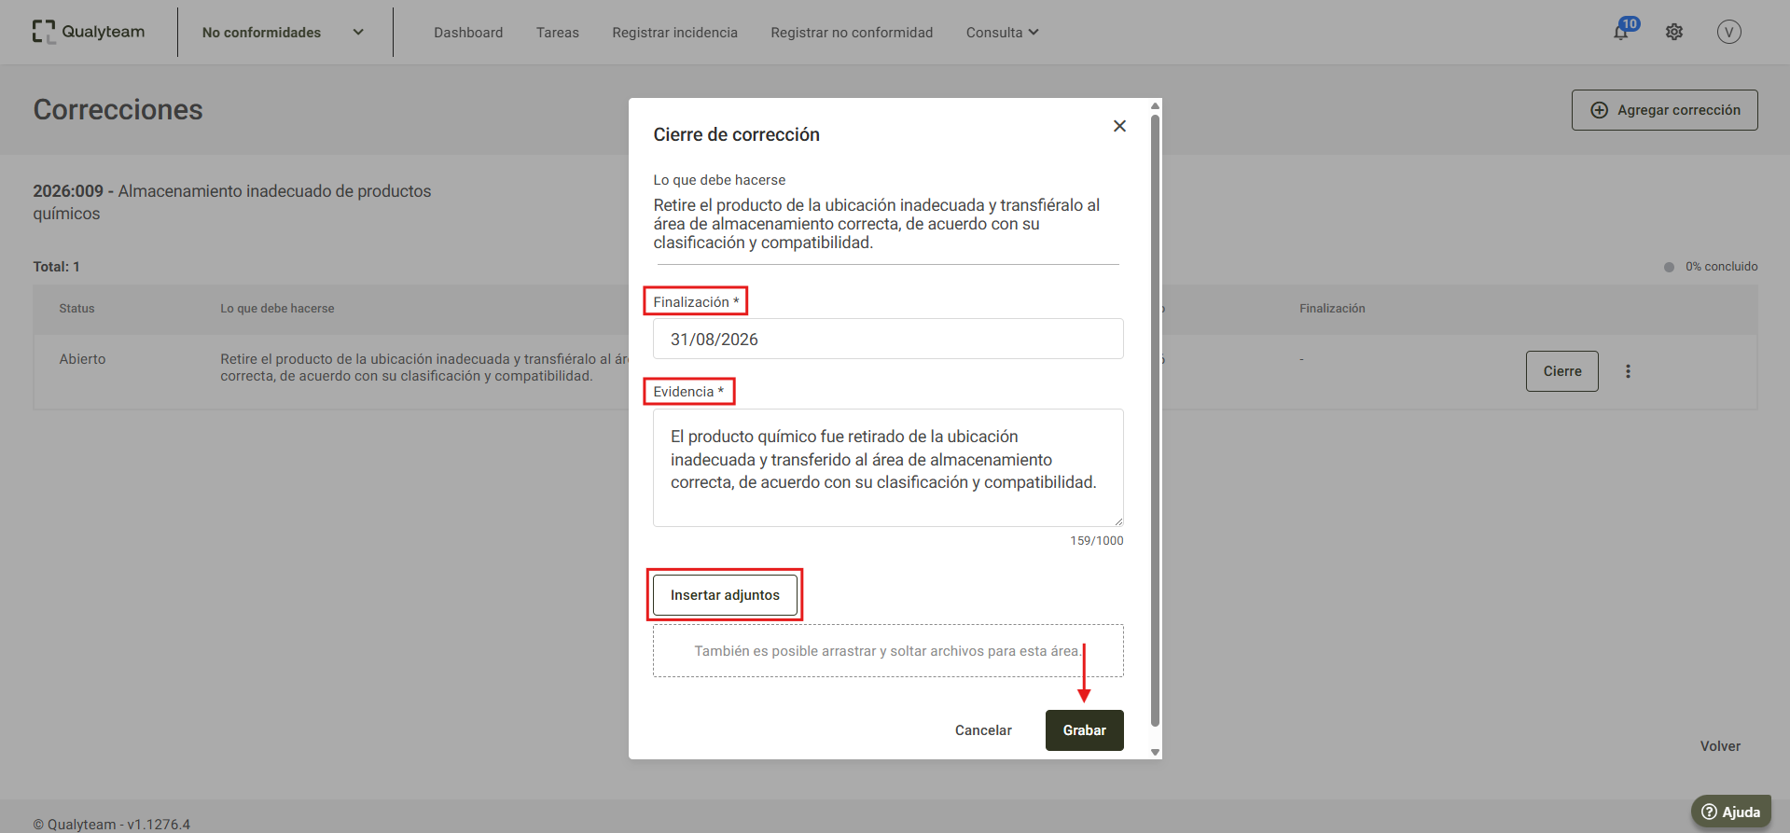Screen dimensions: 1790x833
Task: Open the Tareas menu item
Action: click(x=558, y=33)
